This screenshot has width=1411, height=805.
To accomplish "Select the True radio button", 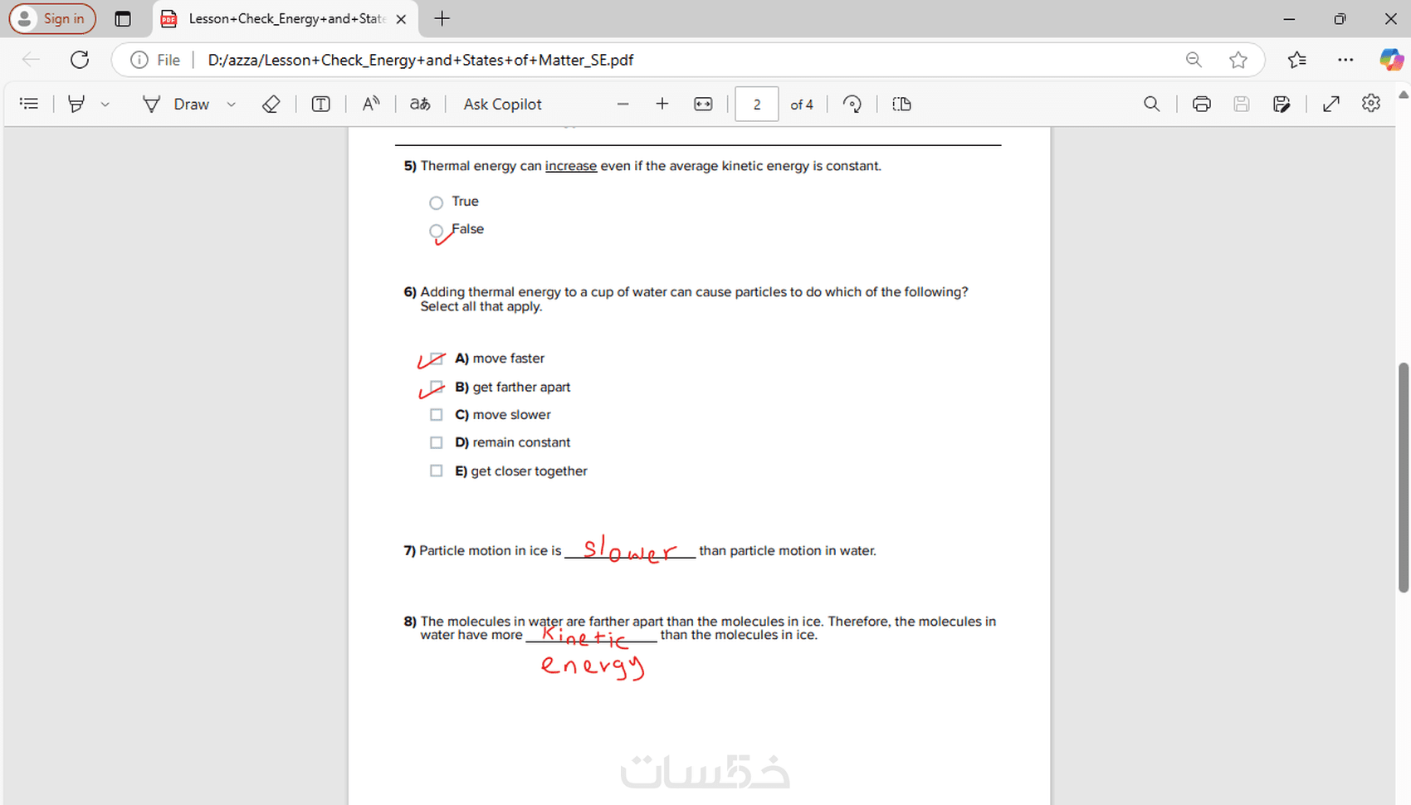I will (x=436, y=202).
